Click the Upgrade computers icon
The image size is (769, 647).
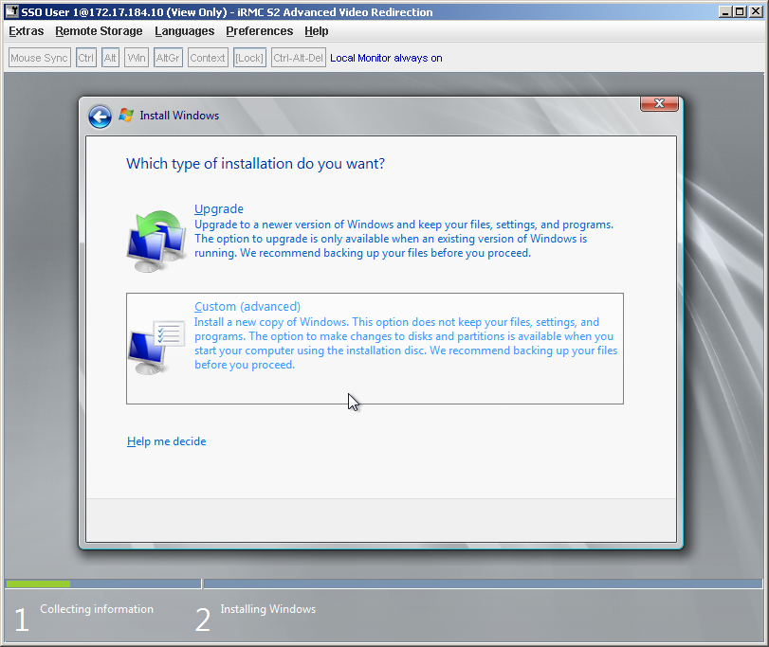coord(156,241)
